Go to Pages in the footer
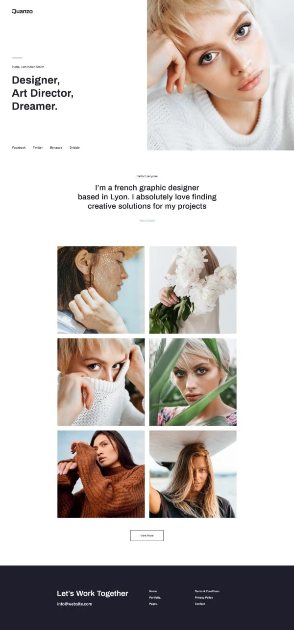294x630 pixels. click(x=153, y=604)
